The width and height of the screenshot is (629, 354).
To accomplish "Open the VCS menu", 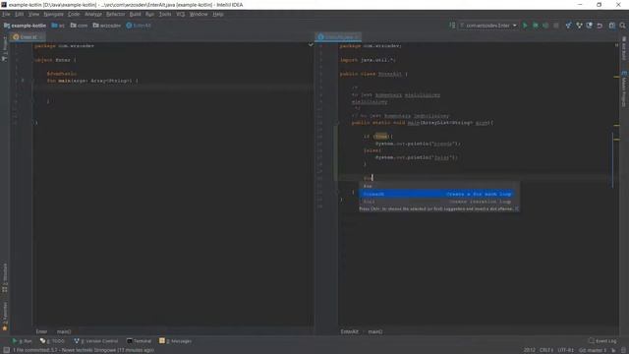I will coord(181,14).
